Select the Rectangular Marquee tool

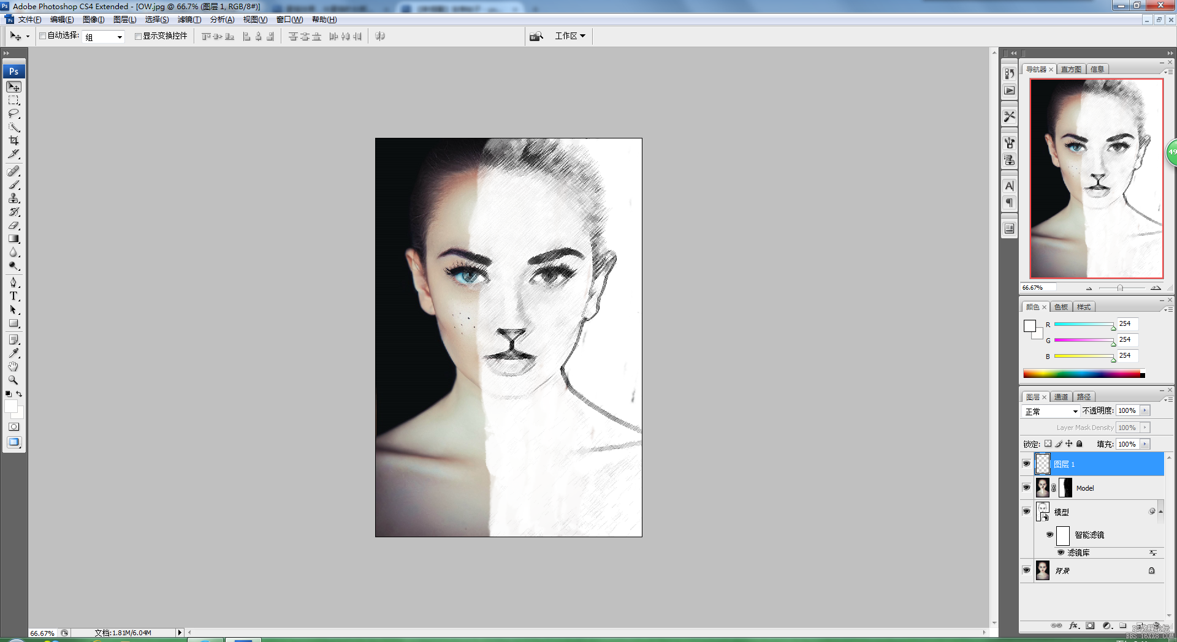click(x=13, y=100)
